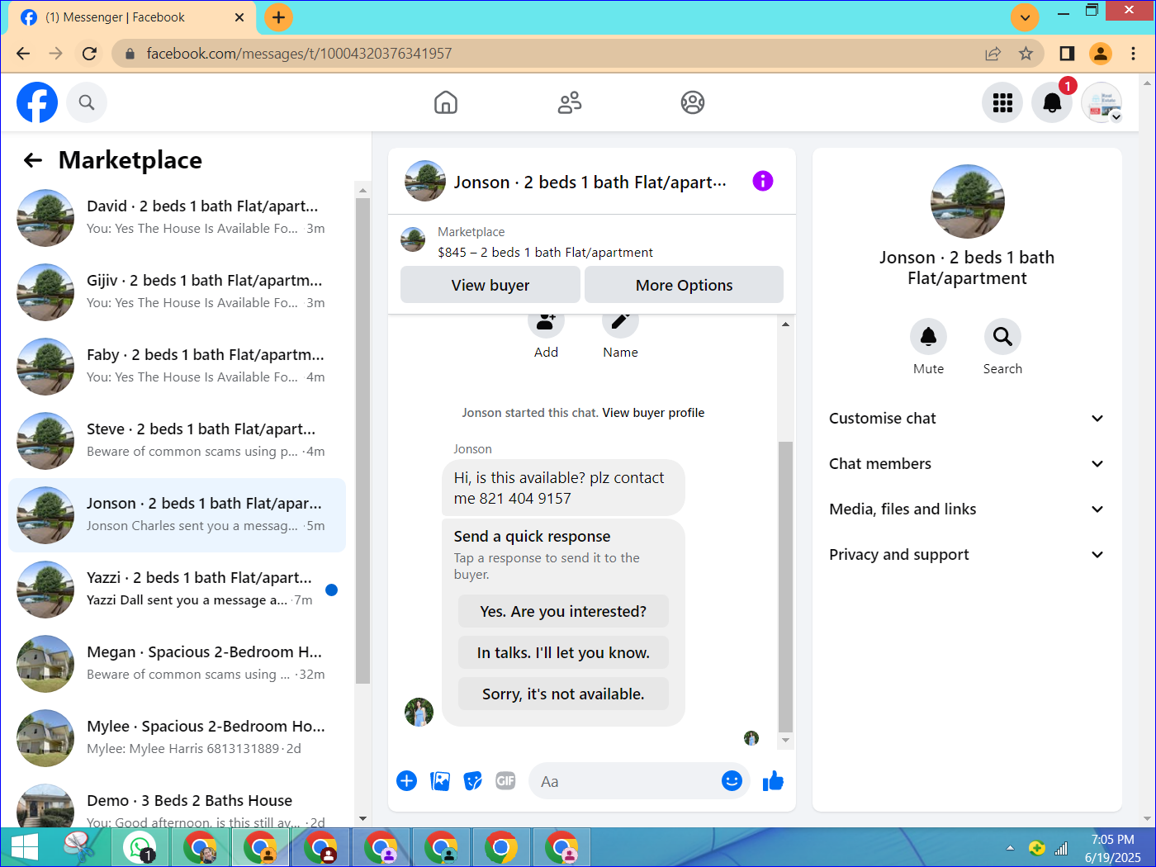Mute the chat with bell icon
The width and height of the screenshot is (1156, 867).
tap(928, 336)
